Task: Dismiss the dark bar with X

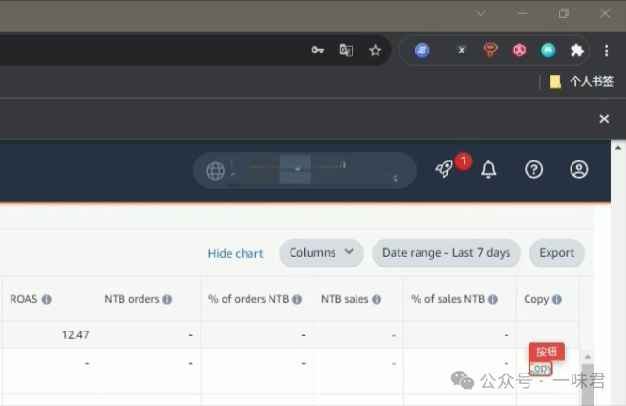Action: pos(604,118)
